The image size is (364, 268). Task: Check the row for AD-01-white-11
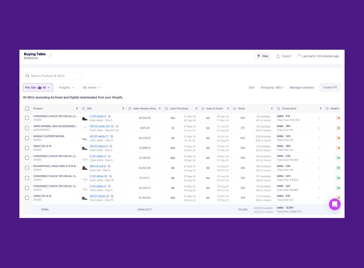[x=27, y=138]
